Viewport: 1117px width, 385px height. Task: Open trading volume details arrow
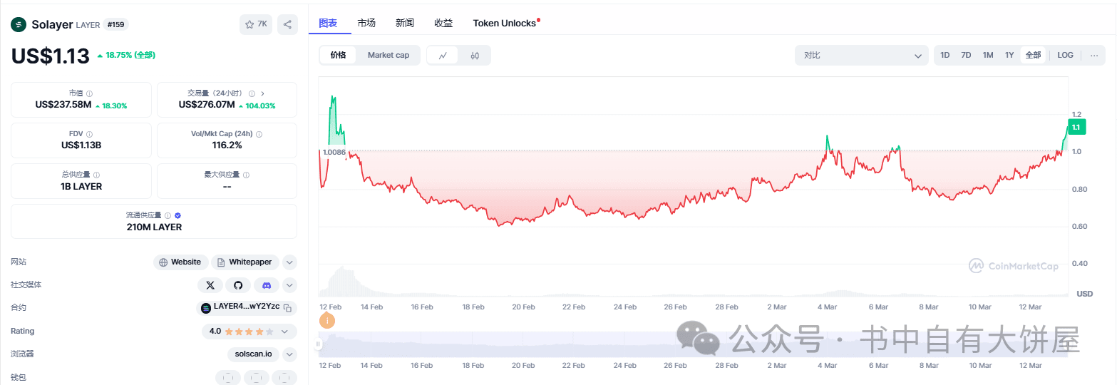click(x=262, y=93)
